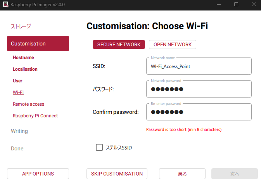The image size is (261, 183).
Task: Select the Customisation sidebar section
Action: (38, 44)
